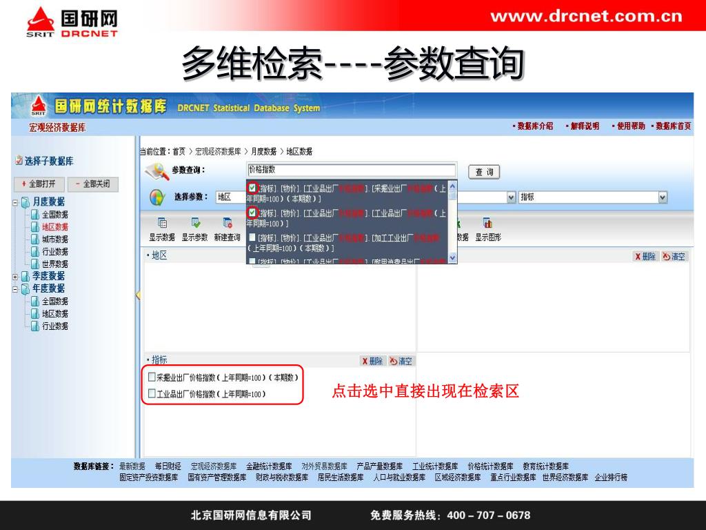The image size is (706, 530).
Task: Click 宏观经济数据库 in the breadcrumb
Action: coord(218,151)
